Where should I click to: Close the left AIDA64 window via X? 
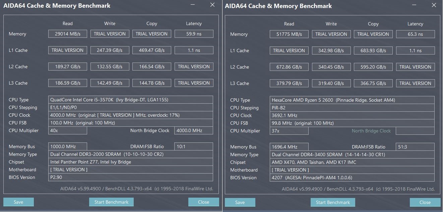(212, 5)
